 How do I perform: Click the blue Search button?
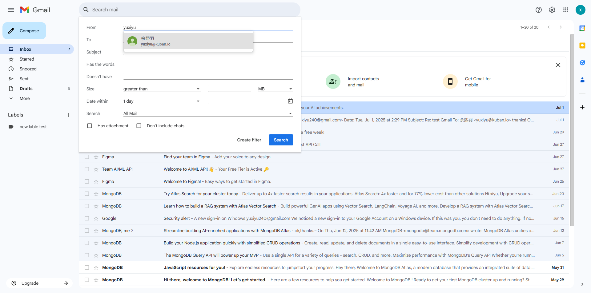(281, 140)
